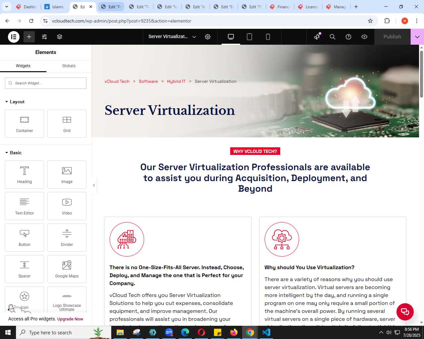Select the Icon widget
Screen dimensions: 424x339
pyautogui.click(x=25, y=300)
